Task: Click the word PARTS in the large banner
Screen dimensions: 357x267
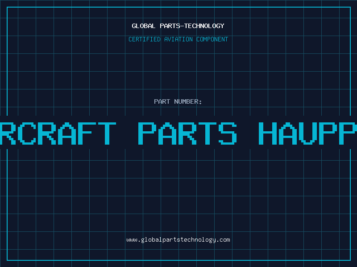Action: click(187, 133)
